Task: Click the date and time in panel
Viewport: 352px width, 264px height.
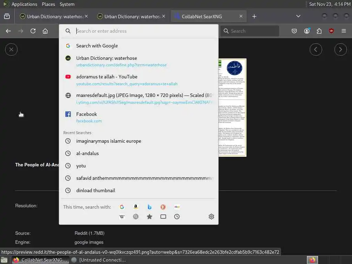Action: [x=330, y=4]
